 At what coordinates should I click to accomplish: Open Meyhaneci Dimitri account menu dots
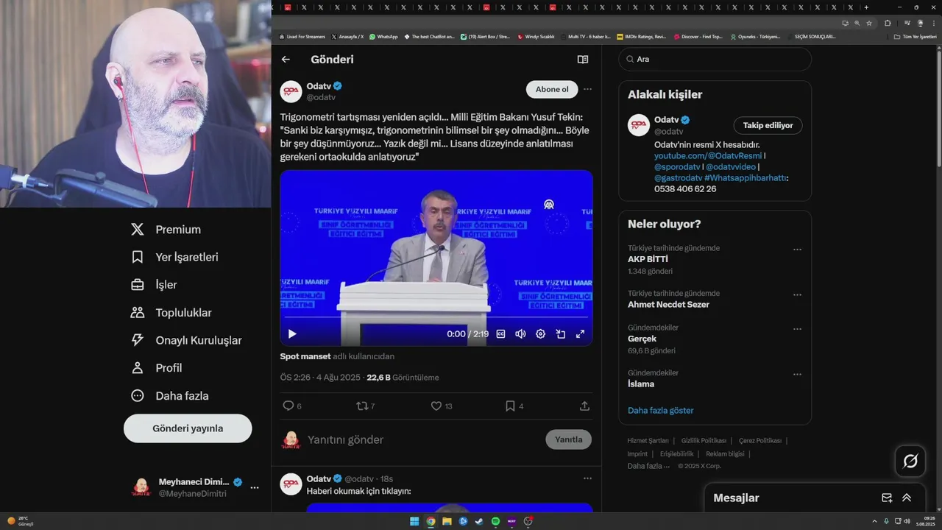(255, 487)
